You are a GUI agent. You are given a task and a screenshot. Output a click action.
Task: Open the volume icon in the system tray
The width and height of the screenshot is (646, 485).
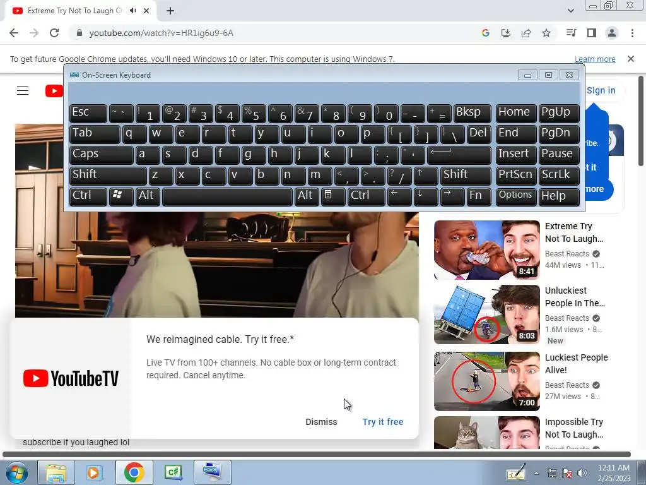point(582,473)
